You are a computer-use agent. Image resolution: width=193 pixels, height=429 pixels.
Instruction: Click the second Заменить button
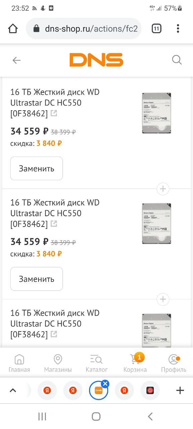click(x=37, y=279)
